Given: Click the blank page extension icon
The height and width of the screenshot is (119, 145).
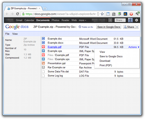Looking at the screenshot, I should [108, 14].
